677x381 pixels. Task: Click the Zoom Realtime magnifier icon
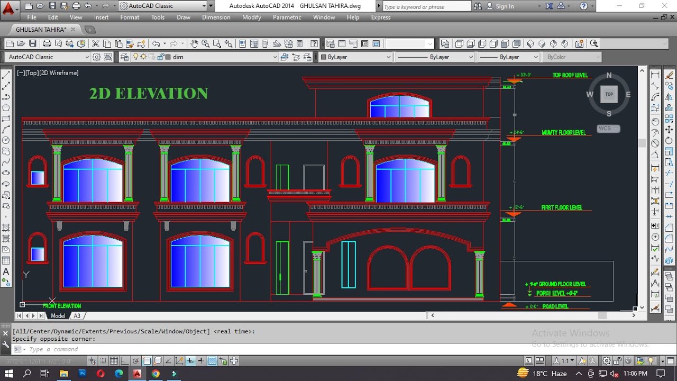pos(205,43)
